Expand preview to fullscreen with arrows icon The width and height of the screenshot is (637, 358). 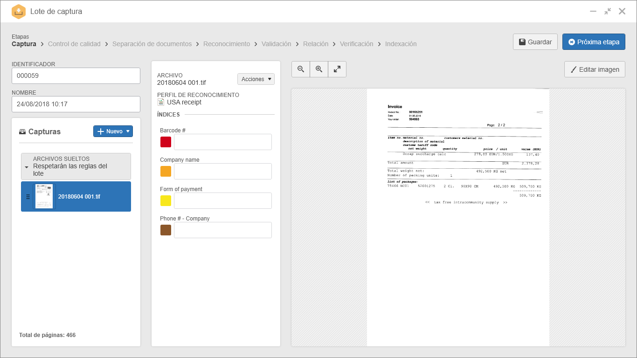point(337,69)
